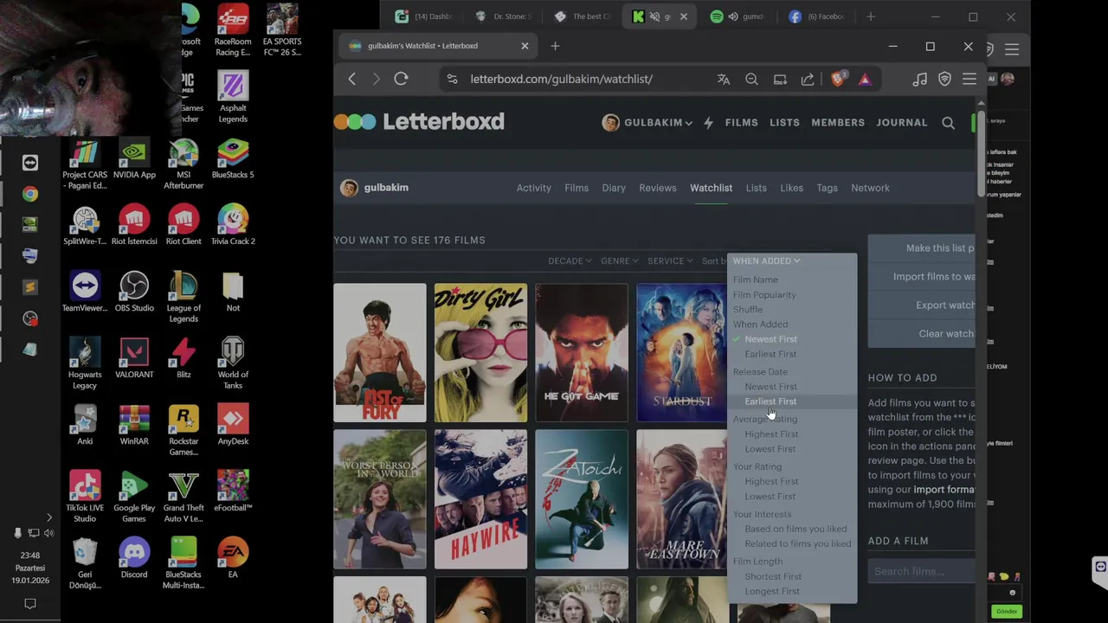Unmute the muted background browser tab
1108x623 pixels.
pyautogui.click(x=655, y=16)
